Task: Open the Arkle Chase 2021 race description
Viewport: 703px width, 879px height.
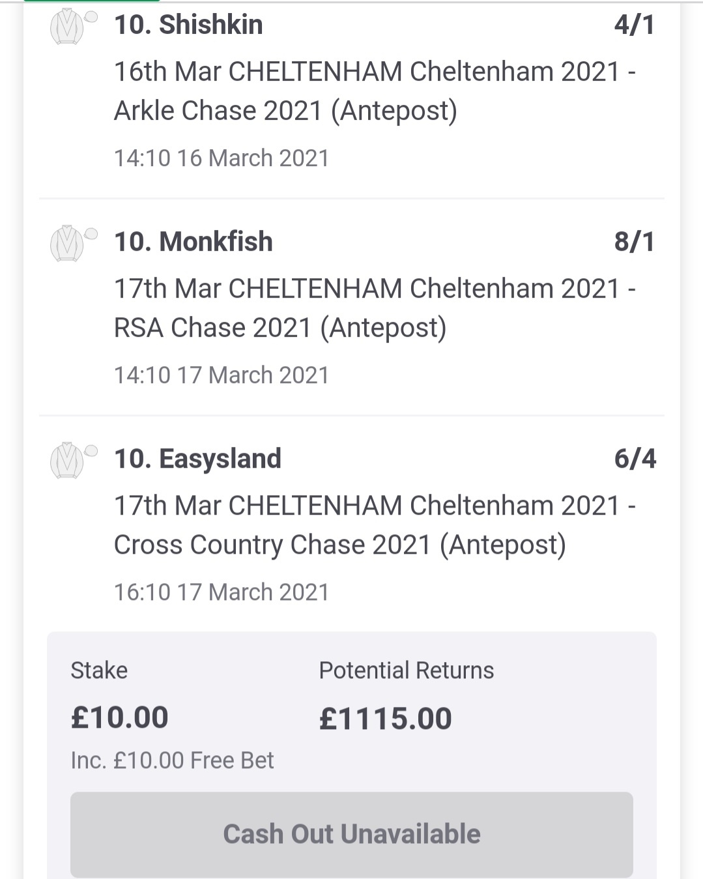Action: [375, 91]
